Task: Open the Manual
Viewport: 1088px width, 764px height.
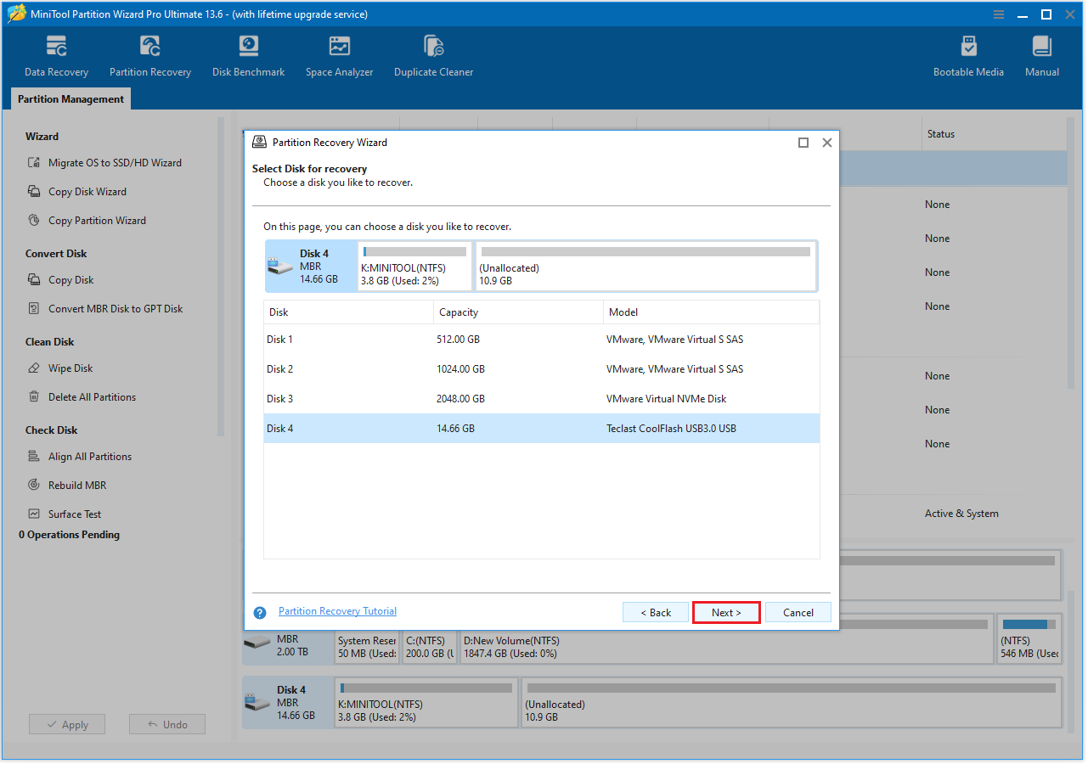Action: [1041, 56]
